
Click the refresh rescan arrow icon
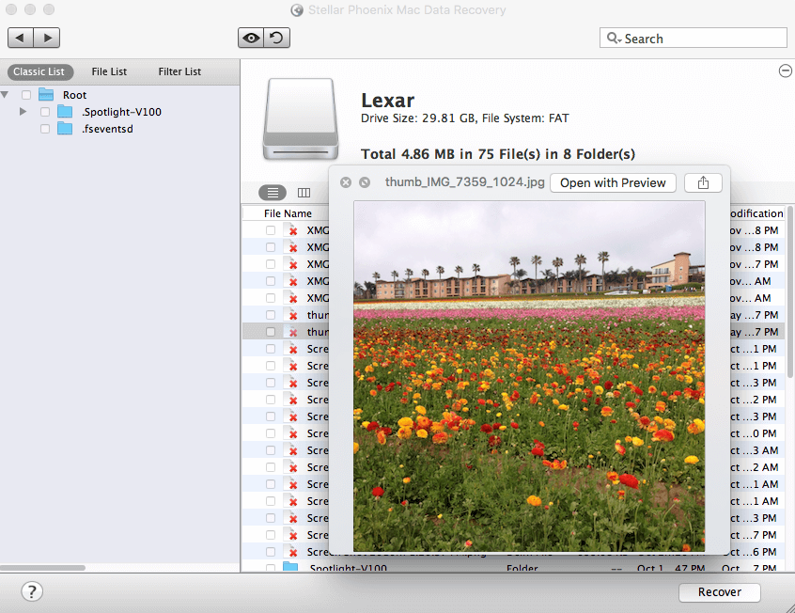tap(277, 38)
